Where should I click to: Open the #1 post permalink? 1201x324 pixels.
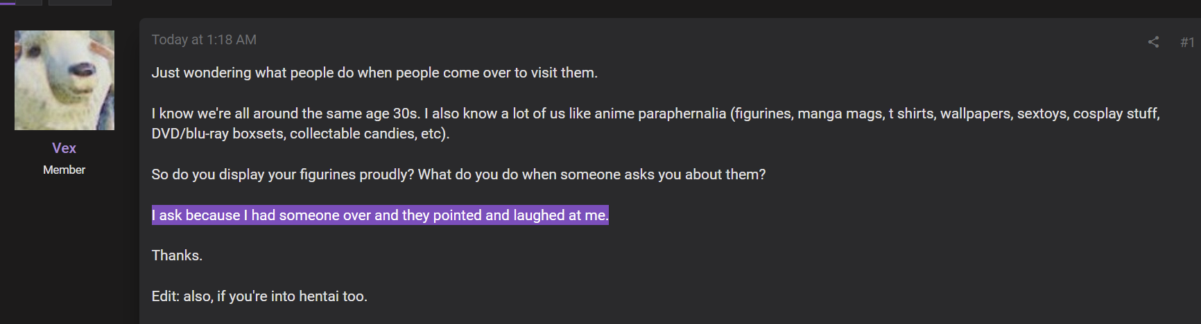(1187, 42)
